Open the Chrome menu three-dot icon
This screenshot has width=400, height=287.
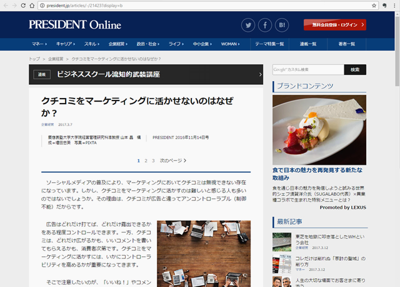coord(394,5)
